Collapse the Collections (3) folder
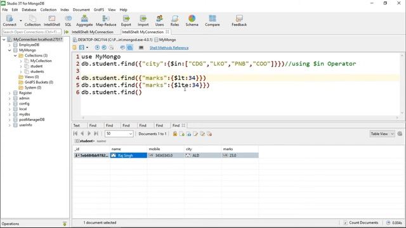The width and height of the screenshot is (406, 228). [x=15, y=56]
